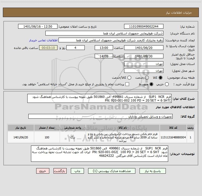Screen dimensions: 202x196
Task: Click the need date cell 1401/06/20
Action: click(21, 137)
